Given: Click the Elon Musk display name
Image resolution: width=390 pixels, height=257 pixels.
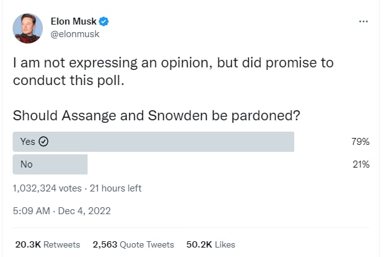Looking at the screenshot, I should 72,21.
